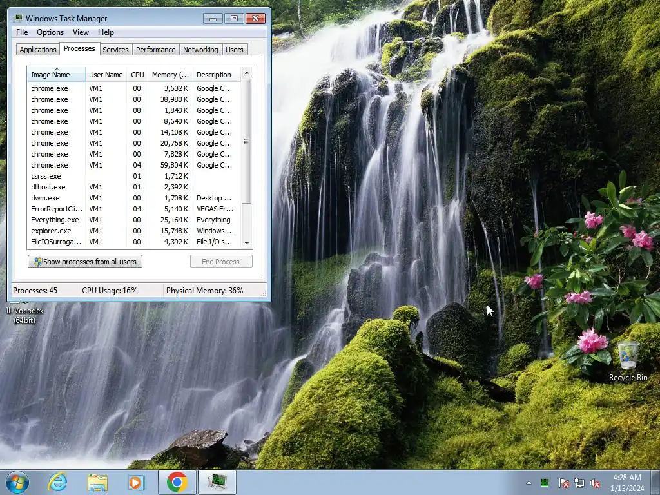Switch to the Services tab
Screen dimensions: 660x495
click(115, 50)
